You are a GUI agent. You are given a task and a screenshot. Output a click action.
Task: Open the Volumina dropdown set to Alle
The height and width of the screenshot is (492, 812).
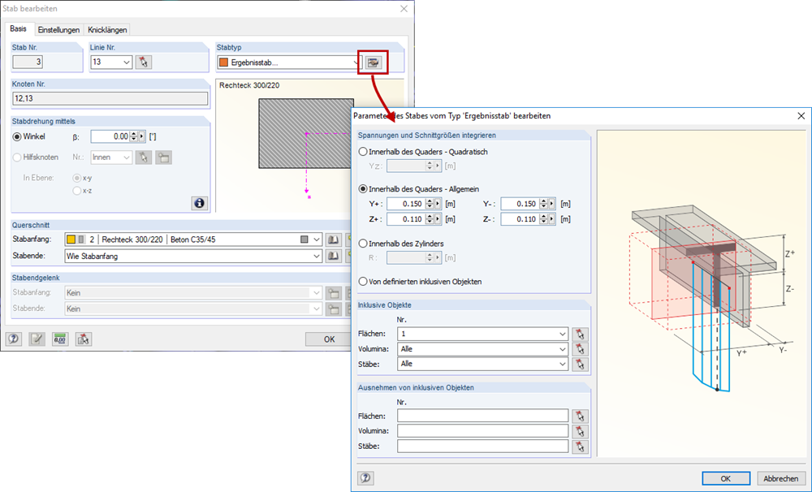pos(563,348)
